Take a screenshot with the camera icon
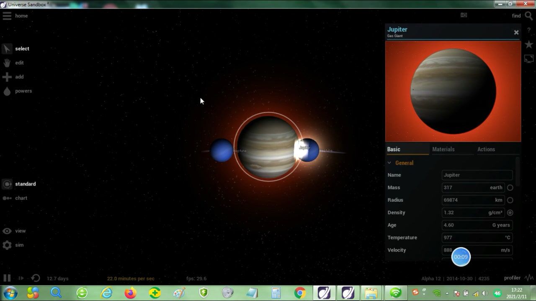The width and height of the screenshot is (536, 301). click(464, 15)
